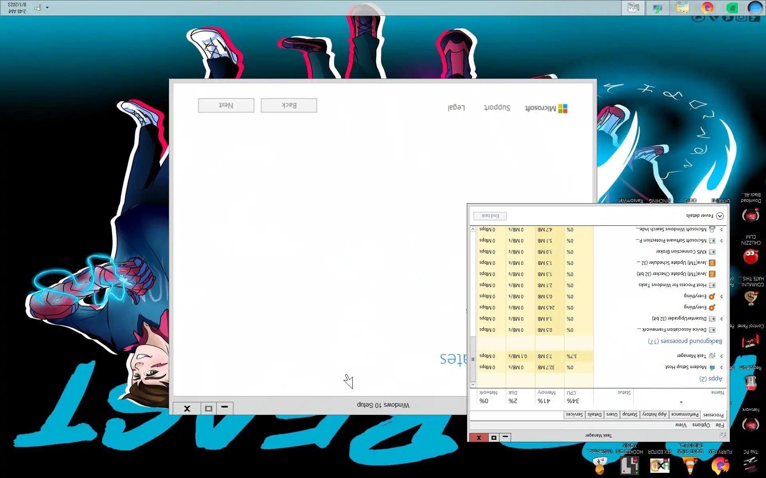
Task: Open the Firefox desktop shortcut icon
Action: (x=720, y=465)
